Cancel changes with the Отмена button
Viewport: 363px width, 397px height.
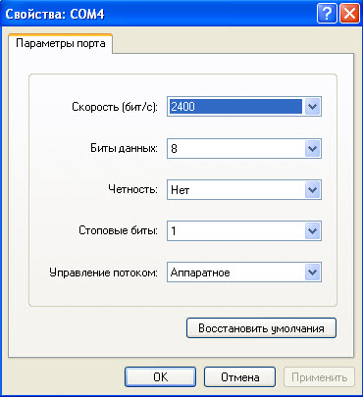[x=240, y=377]
